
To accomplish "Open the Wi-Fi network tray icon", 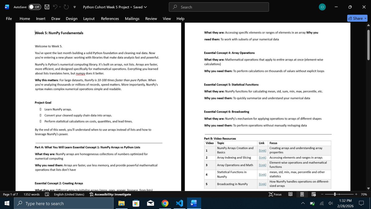I will pos(322,203).
